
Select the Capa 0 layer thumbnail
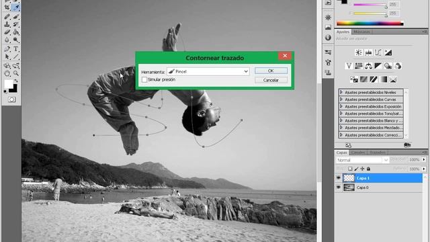click(349, 188)
